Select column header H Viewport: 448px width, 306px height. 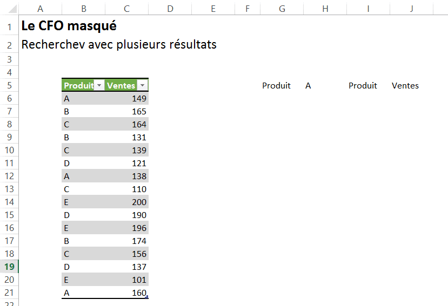325,8
